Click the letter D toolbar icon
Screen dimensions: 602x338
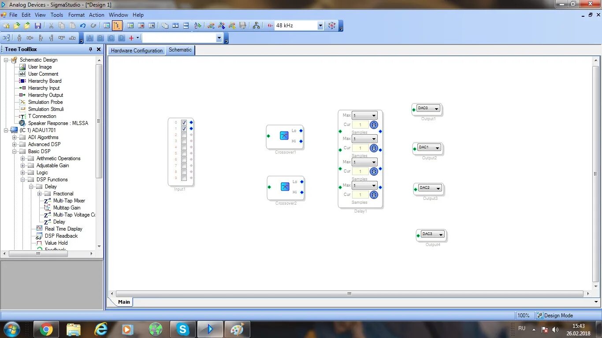pyautogui.click(x=121, y=38)
